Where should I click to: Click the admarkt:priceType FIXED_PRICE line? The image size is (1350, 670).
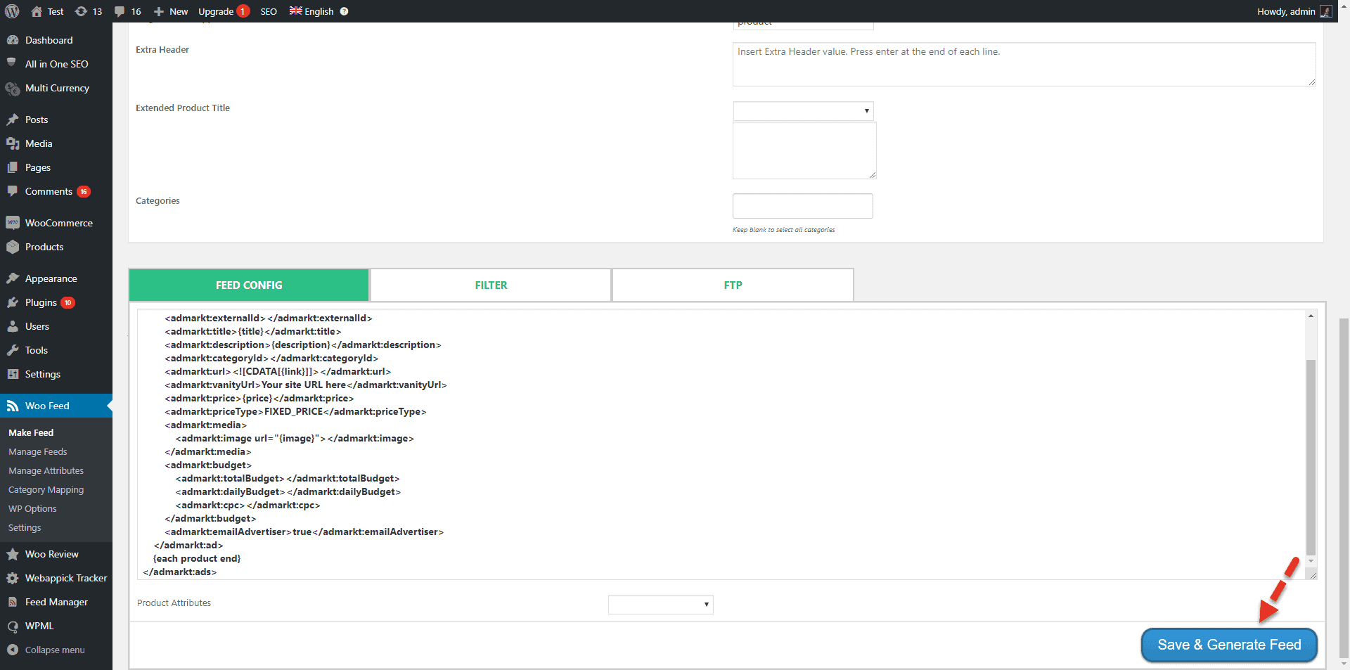295,411
